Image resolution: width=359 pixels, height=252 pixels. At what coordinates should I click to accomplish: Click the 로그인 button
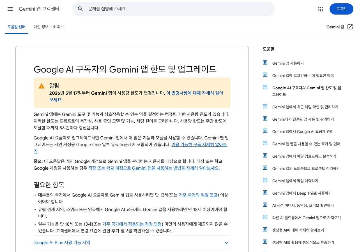[341, 9]
